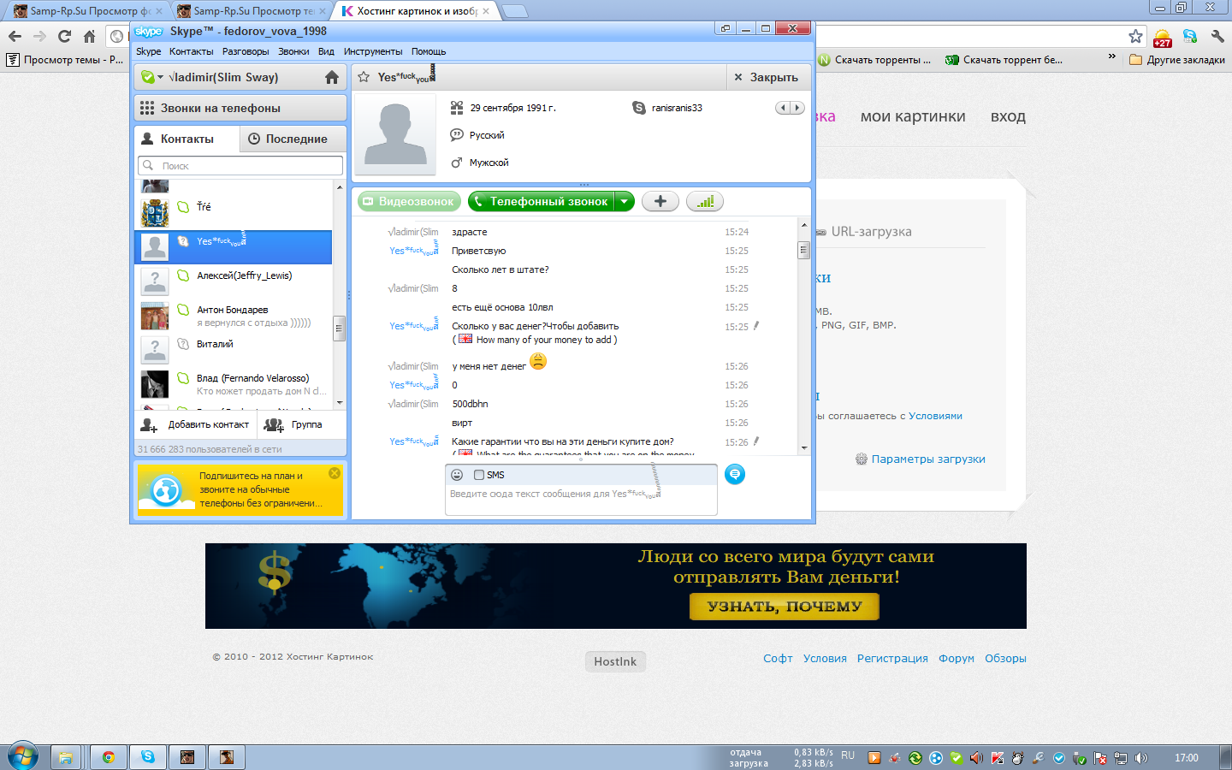Screen dimensions: 1232x770
Task: Open Chrome from Windows taskbar
Action: 109,757
